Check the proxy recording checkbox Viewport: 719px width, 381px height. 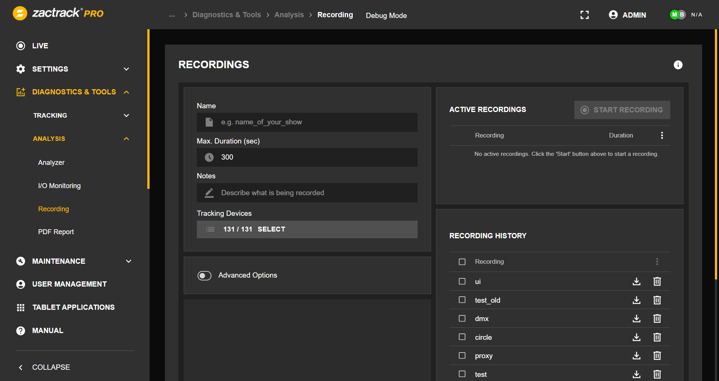(x=462, y=356)
